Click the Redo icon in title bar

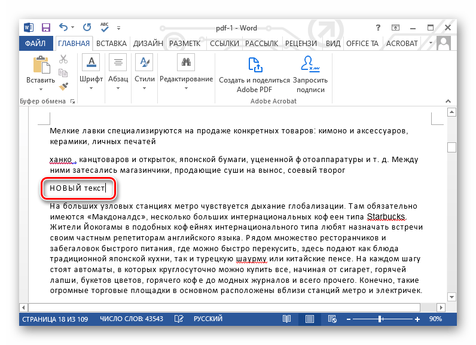[x=87, y=28]
